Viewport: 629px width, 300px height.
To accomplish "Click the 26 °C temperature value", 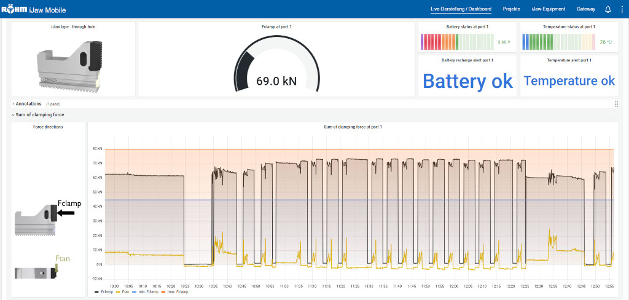I will click(606, 42).
